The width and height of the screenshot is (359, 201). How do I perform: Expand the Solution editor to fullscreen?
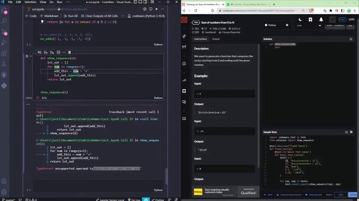click(351, 39)
